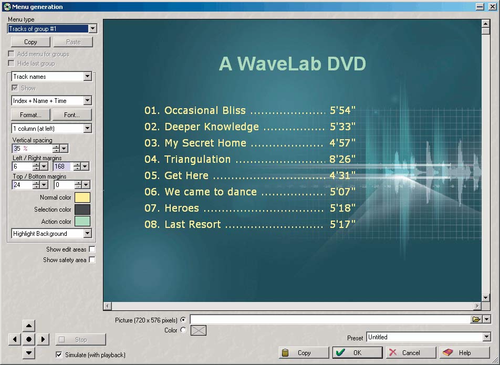The height and width of the screenshot is (365, 500).
Task: Uncheck Simulate (with playback)
Action: 59,354
